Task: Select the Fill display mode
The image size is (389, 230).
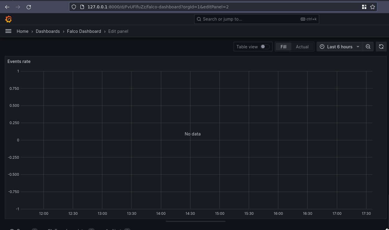Action: [x=283, y=47]
